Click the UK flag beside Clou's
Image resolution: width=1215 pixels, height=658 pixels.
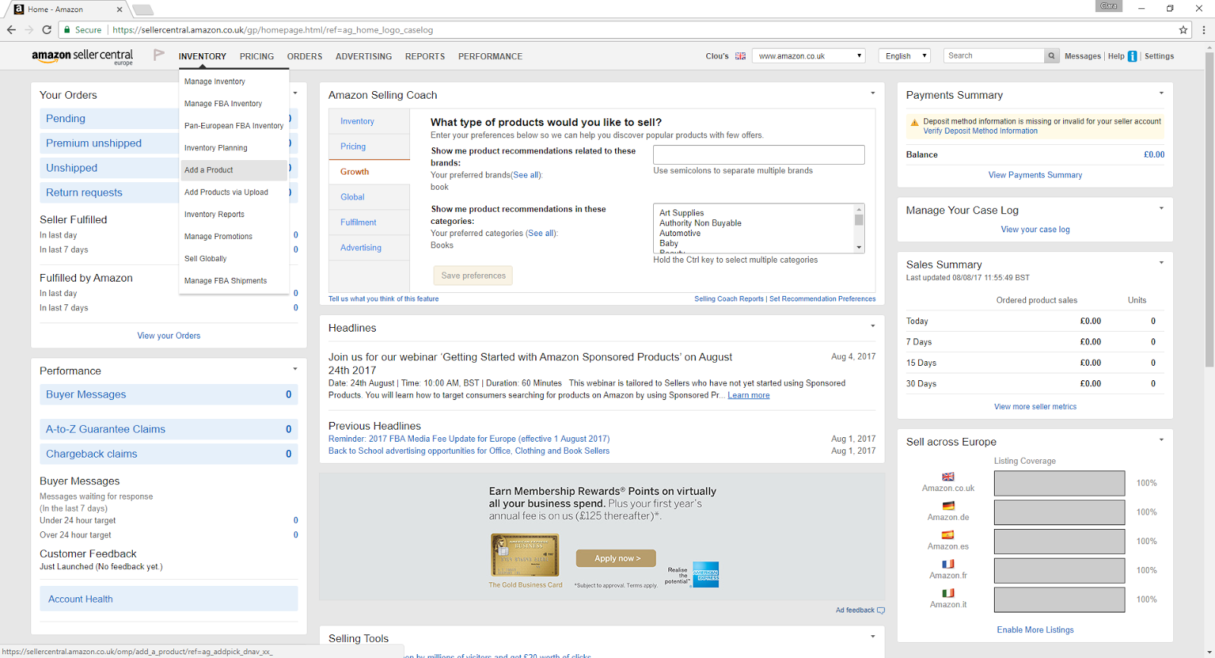click(740, 56)
